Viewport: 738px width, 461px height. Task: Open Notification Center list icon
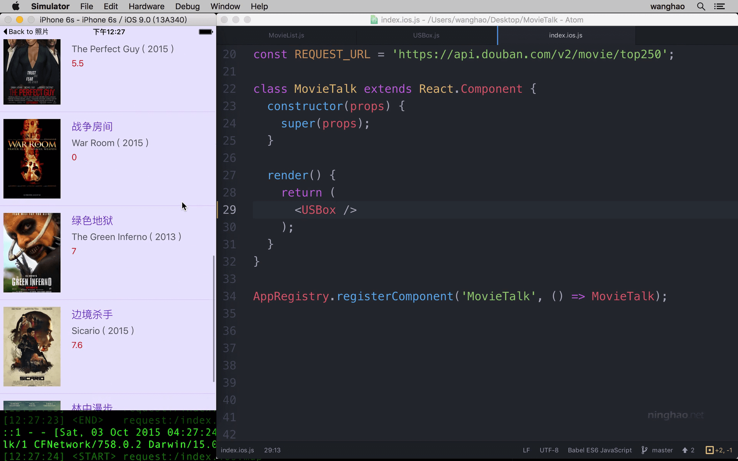coord(720,7)
